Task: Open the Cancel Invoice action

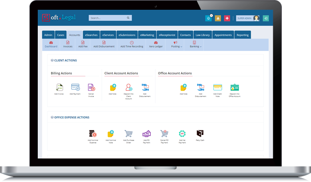Action: (91, 87)
